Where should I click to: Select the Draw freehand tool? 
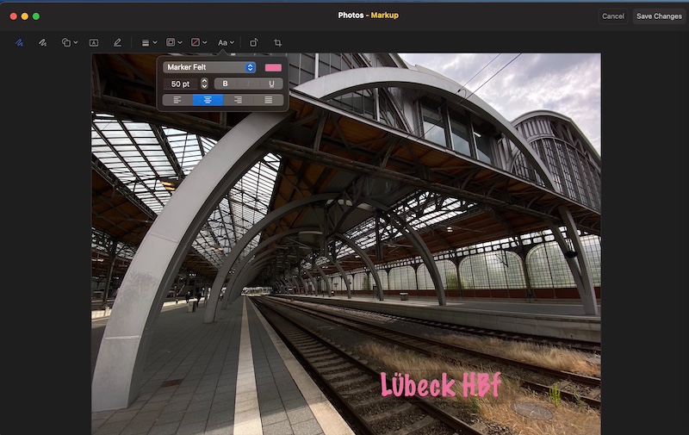click(42, 42)
